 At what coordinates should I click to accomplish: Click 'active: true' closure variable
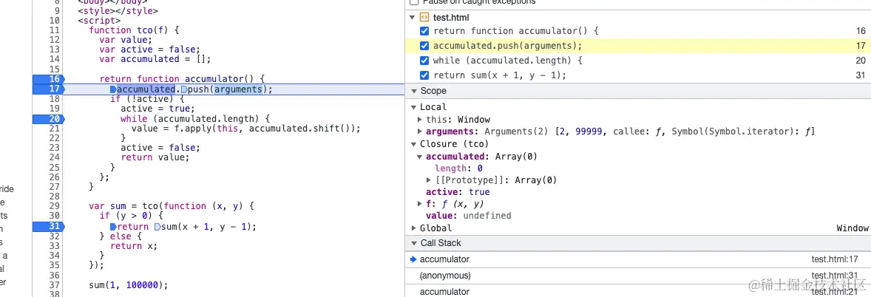[x=458, y=192]
